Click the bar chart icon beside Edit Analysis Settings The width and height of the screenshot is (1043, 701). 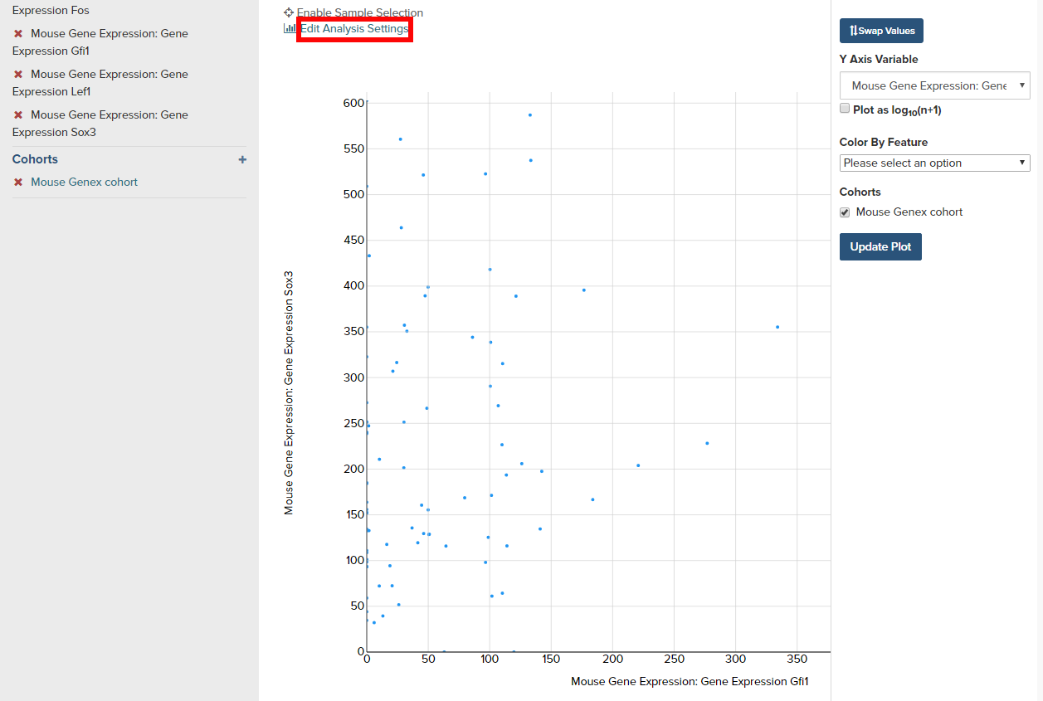(290, 28)
